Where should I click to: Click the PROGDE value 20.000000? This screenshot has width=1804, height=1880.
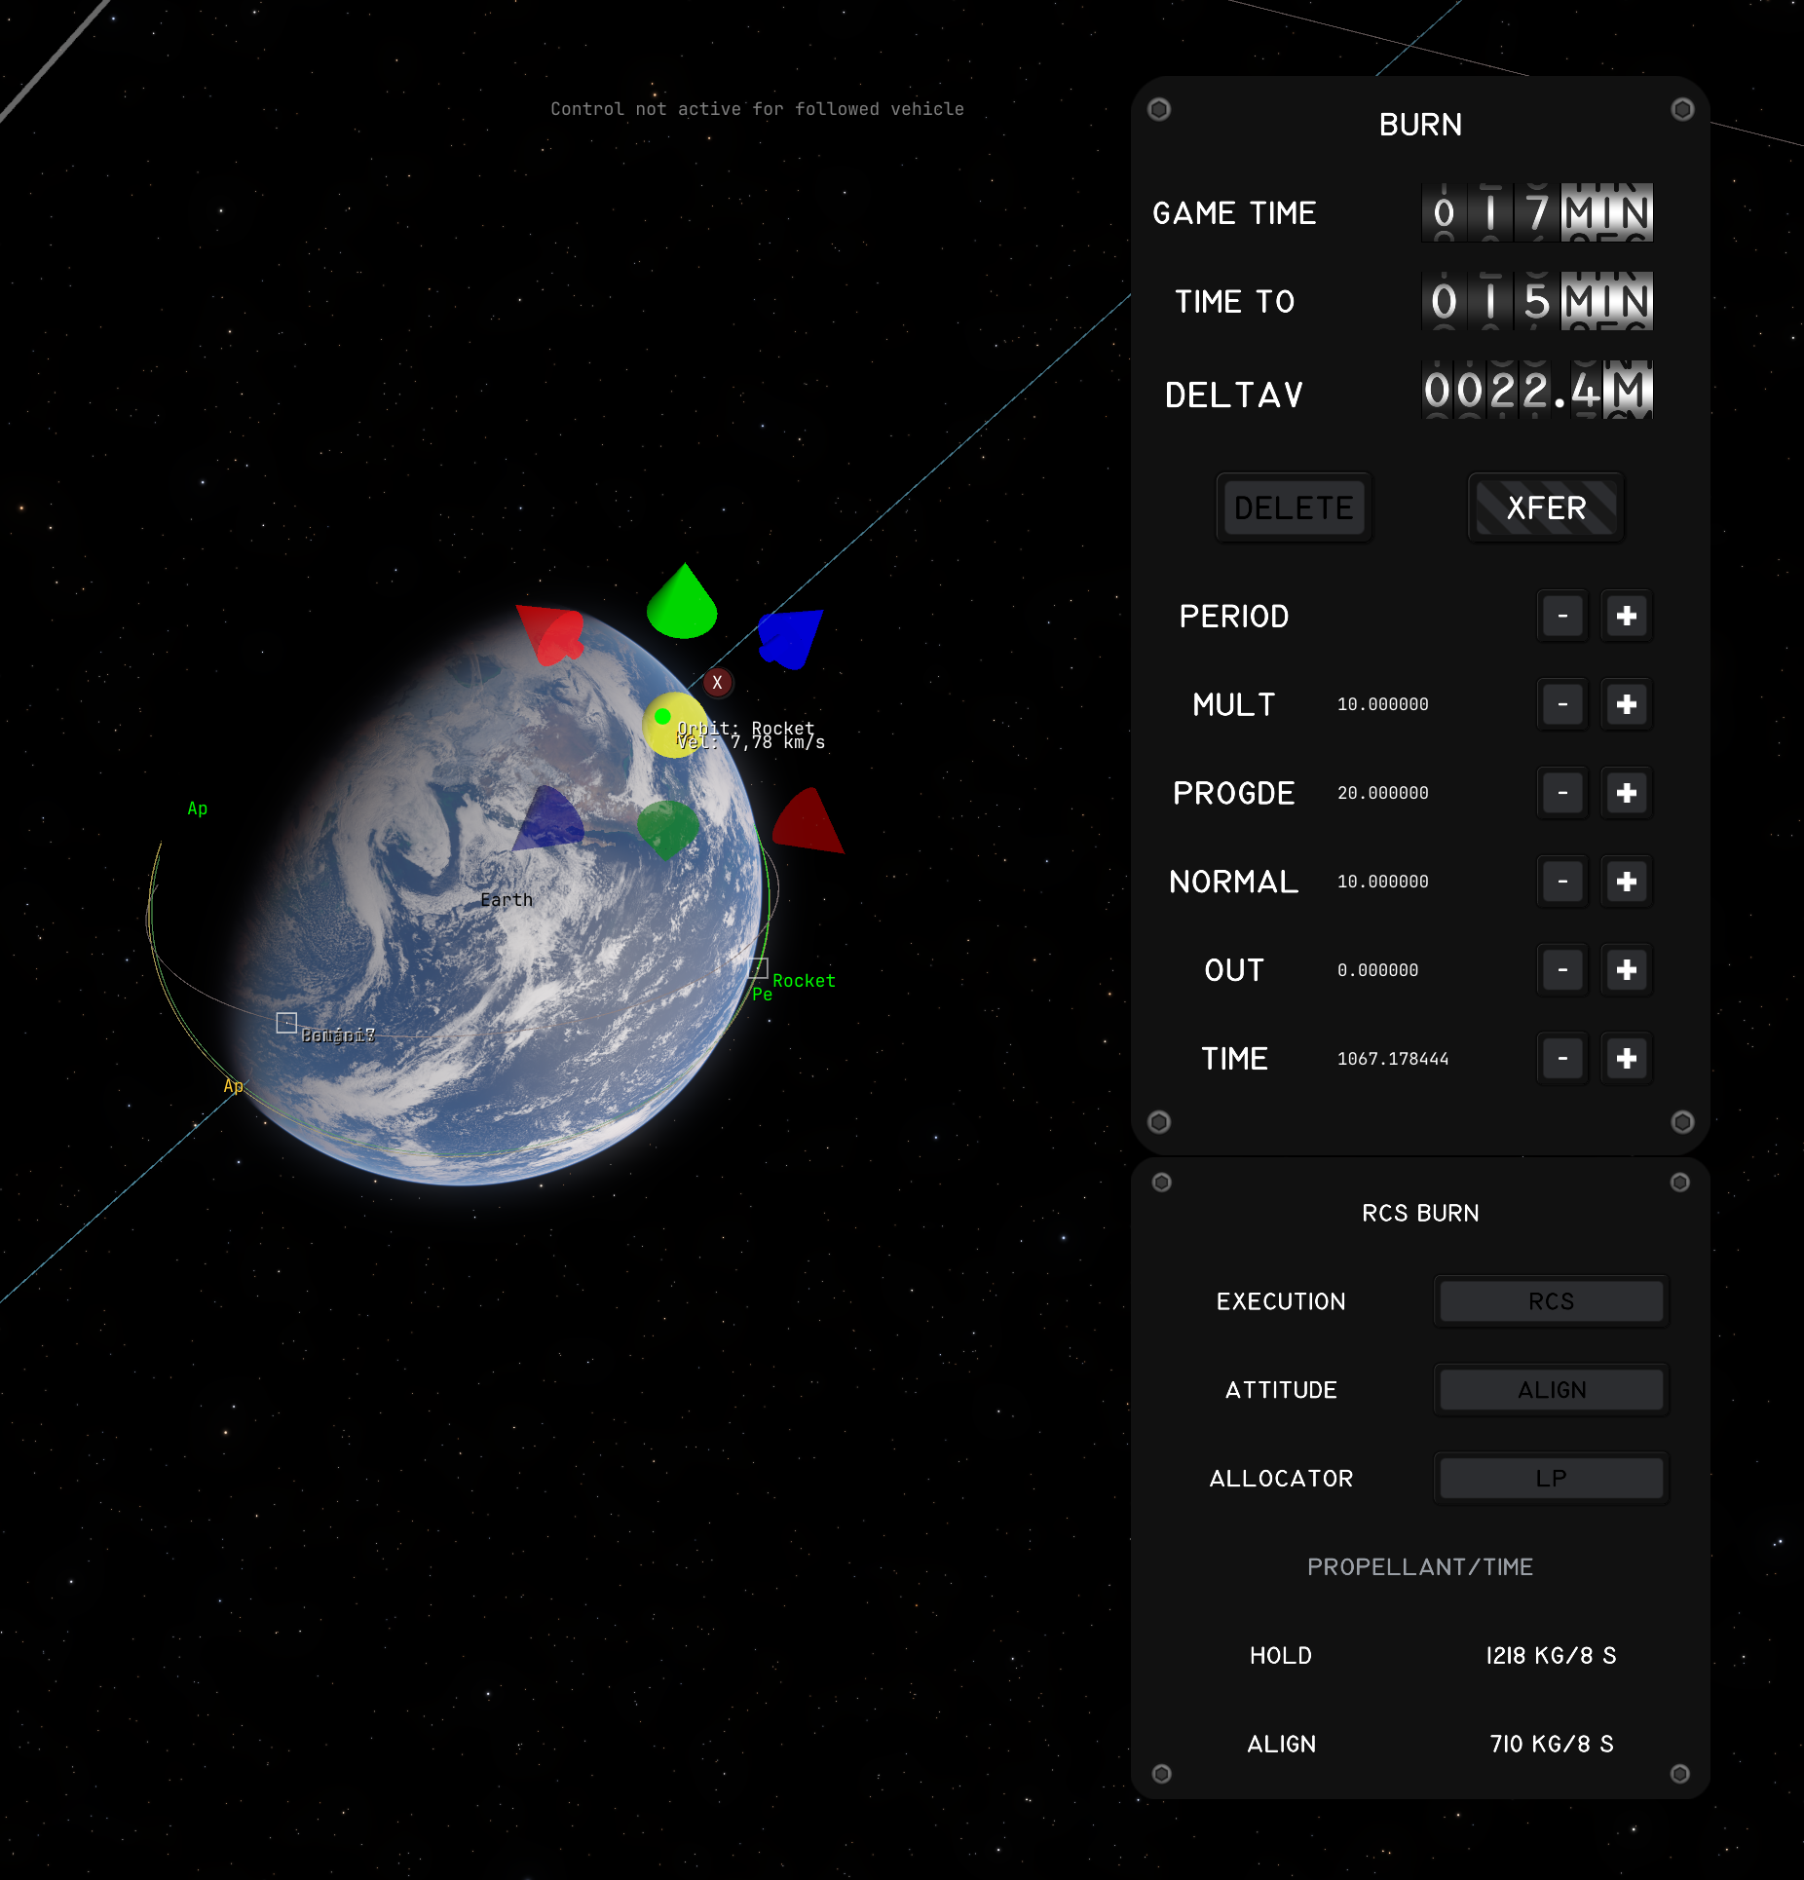coord(1382,793)
